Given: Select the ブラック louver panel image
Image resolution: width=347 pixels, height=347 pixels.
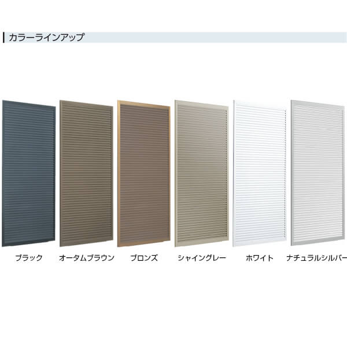Looking at the screenshot, I should pyautogui.click(x=28, y=173).
